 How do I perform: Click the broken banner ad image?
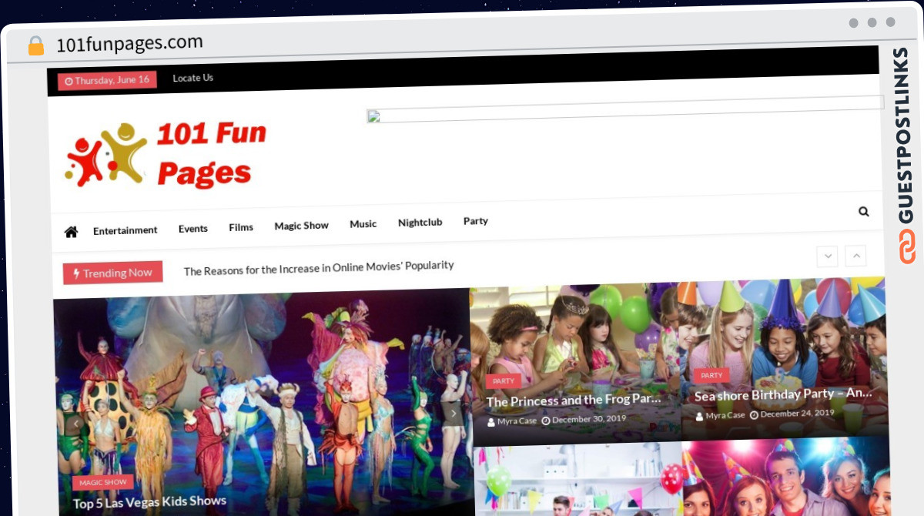pyautogui.click(x=624, y=109)
